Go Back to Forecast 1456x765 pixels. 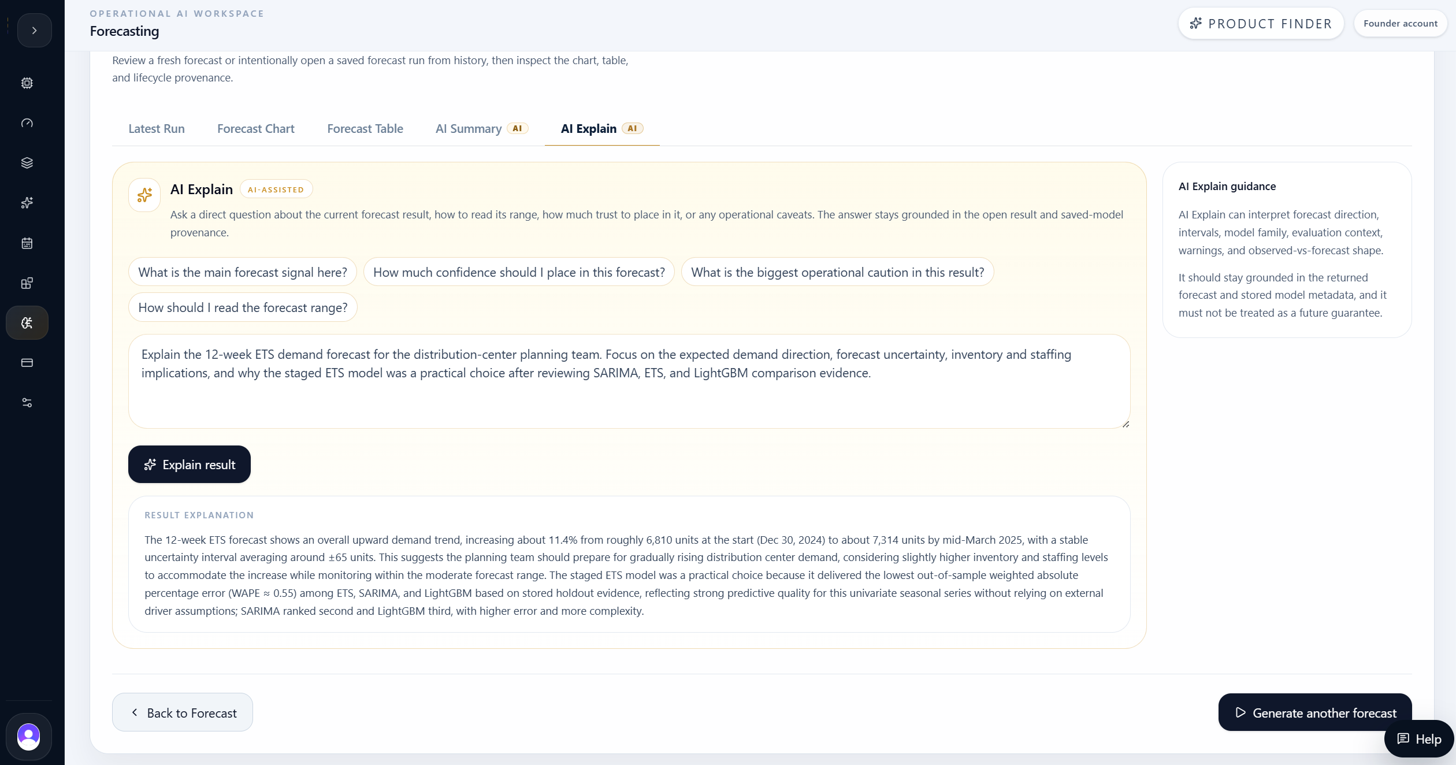(x=183, y=712)
